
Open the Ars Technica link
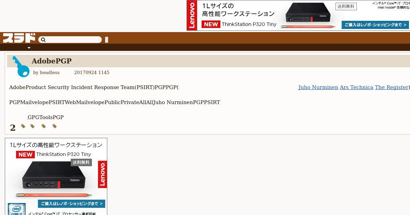pos(356,87)
